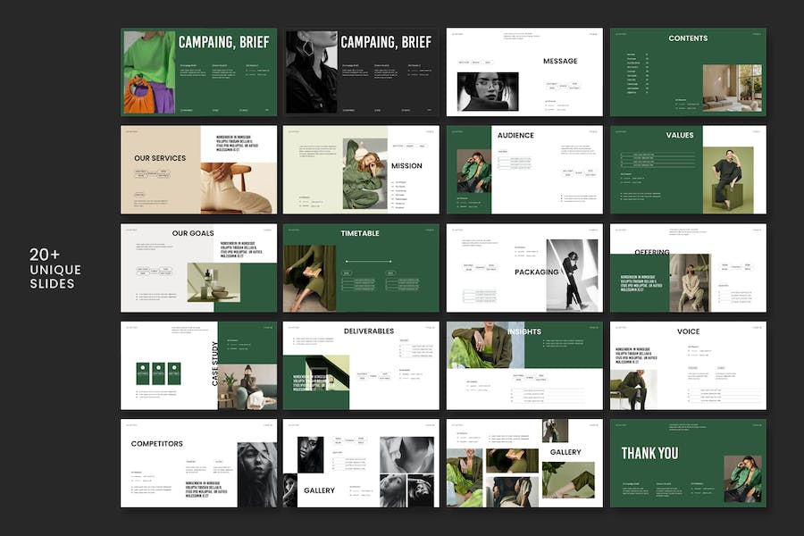Open the Contents slide thumbnail
The height and width of the screenshot is (536, 804).
pos(687,72)
